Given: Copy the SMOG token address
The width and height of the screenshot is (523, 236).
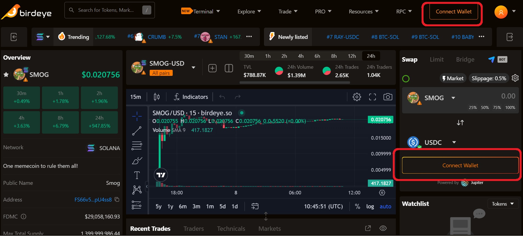Looking at the screenshot, I should coord(117,200).
